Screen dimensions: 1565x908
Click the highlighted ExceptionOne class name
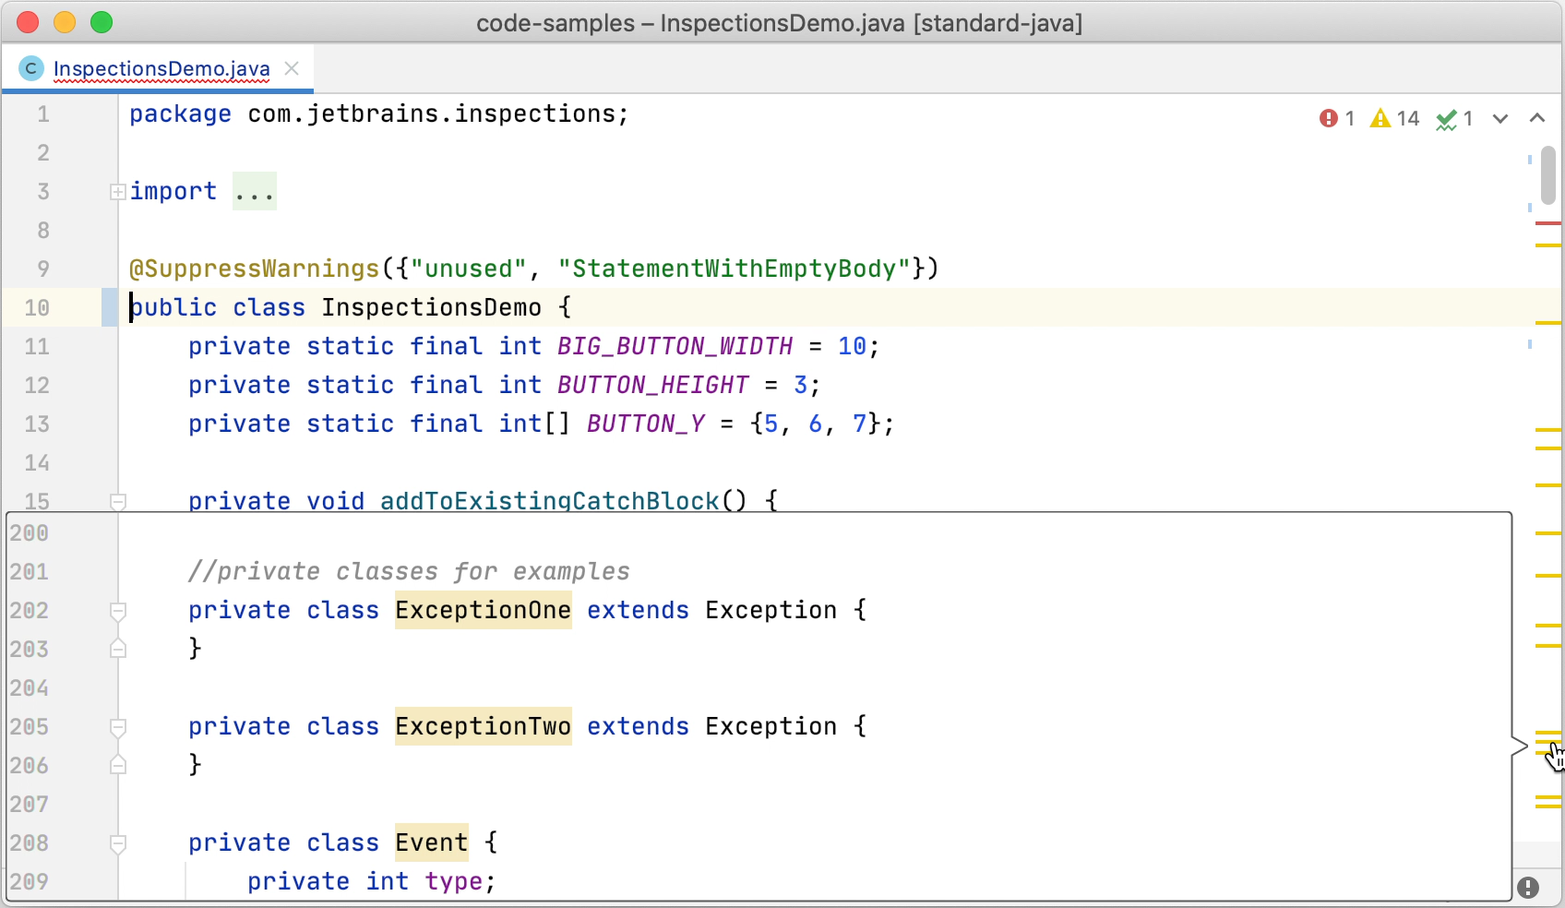coord(483,610)
